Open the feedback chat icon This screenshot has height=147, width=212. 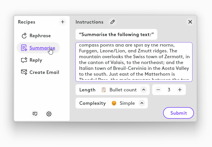(35, 114)
